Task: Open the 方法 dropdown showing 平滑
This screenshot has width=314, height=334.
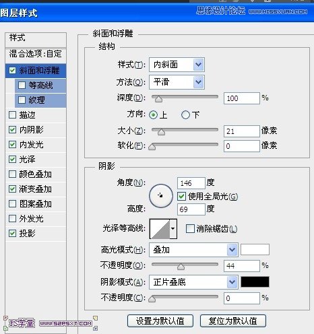Action: tap(177, 82)
